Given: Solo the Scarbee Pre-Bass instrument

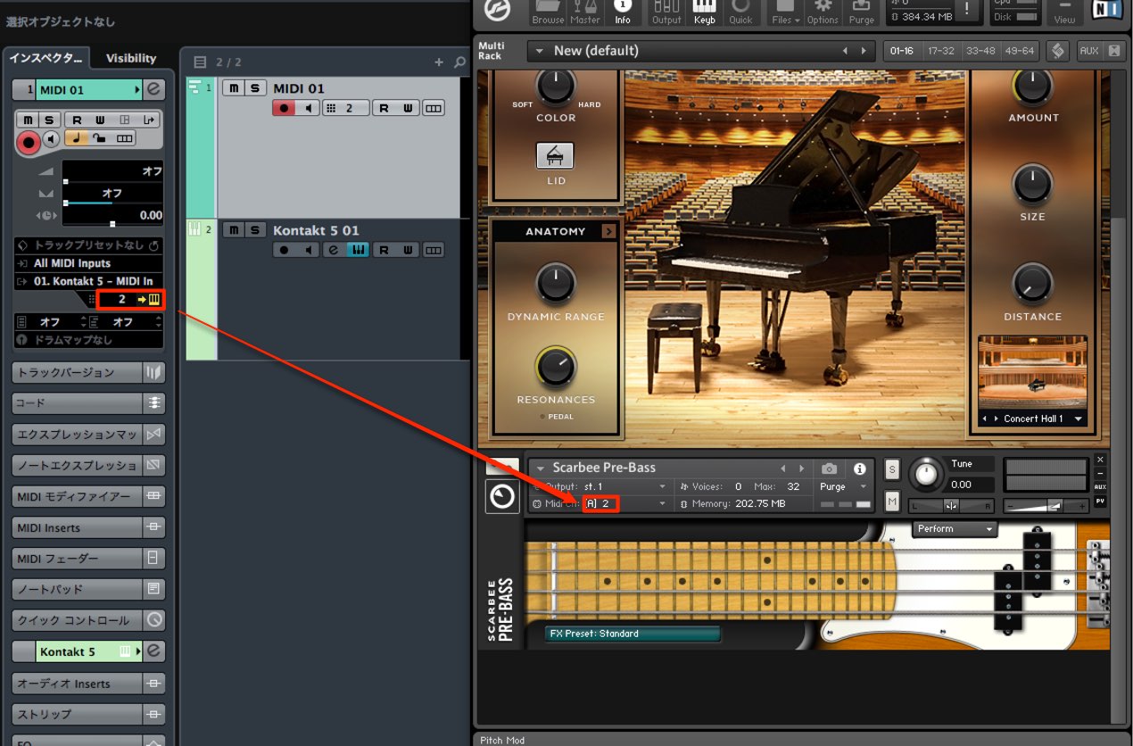Looking at the screenshot, I should tap(892, 468).
